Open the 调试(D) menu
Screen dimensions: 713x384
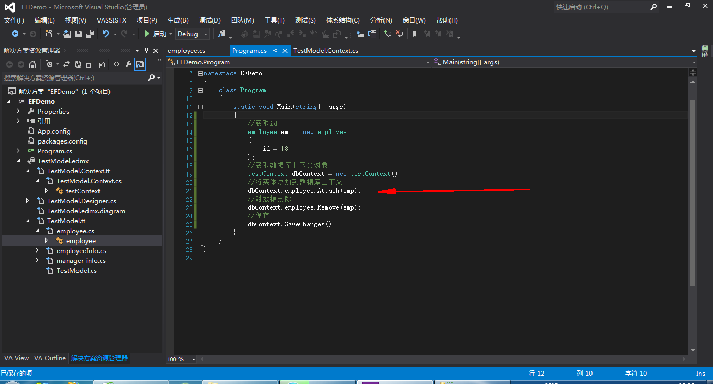pyautogui.click(x=210, y=20)
